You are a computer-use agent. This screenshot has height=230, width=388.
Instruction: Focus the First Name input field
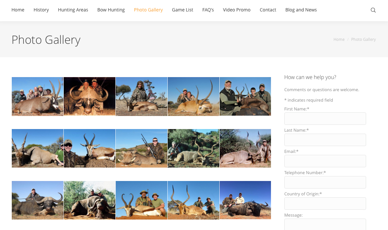(325, 119)
